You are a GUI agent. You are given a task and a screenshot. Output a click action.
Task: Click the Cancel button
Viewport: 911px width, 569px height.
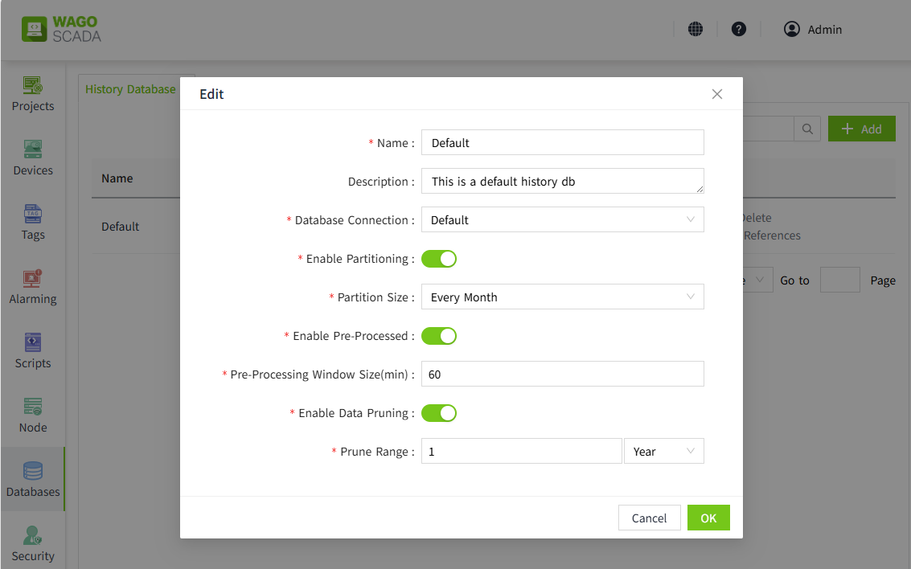click(649, 518)
